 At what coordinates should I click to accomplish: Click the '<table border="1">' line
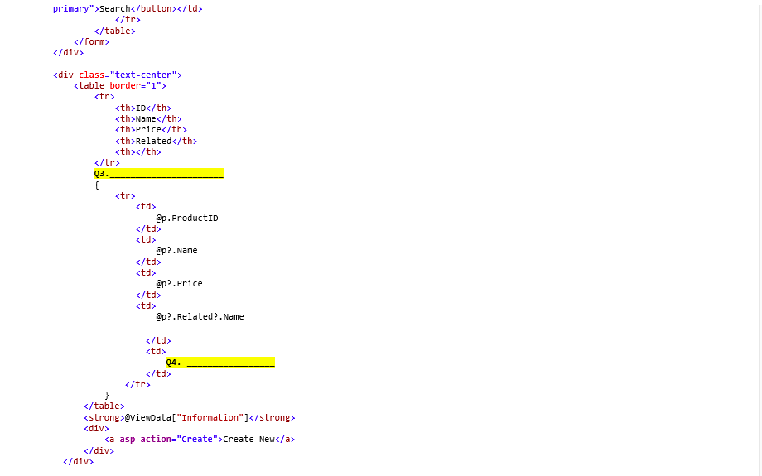pos(120,86)
